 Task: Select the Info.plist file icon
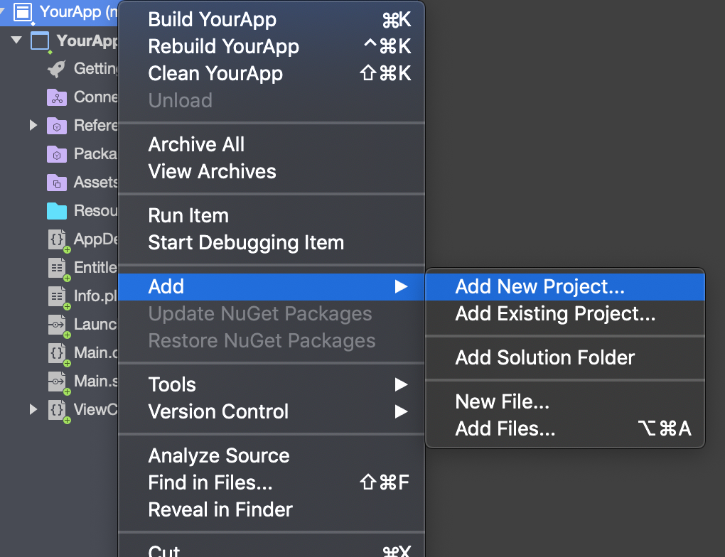[58, 297]
